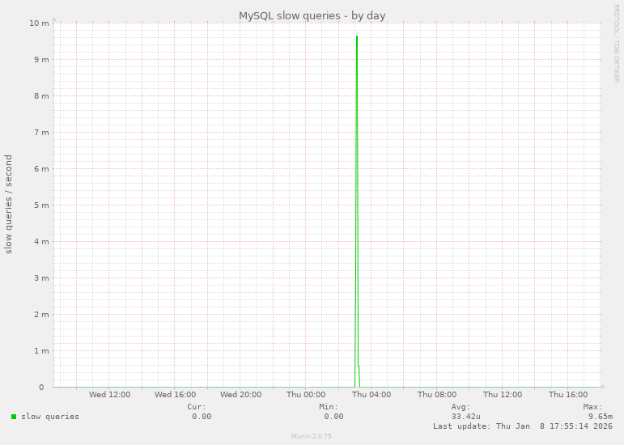Click the 'Wed 12:00' time axis label

(x=109, y=395)
